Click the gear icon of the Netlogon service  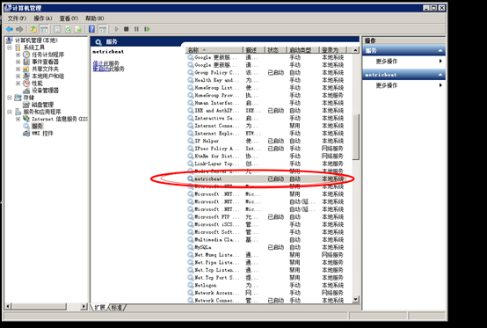point(191,285)
